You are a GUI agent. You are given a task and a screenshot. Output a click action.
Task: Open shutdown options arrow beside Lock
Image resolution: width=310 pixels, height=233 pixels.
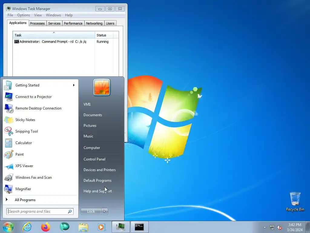tap(104, 211)
